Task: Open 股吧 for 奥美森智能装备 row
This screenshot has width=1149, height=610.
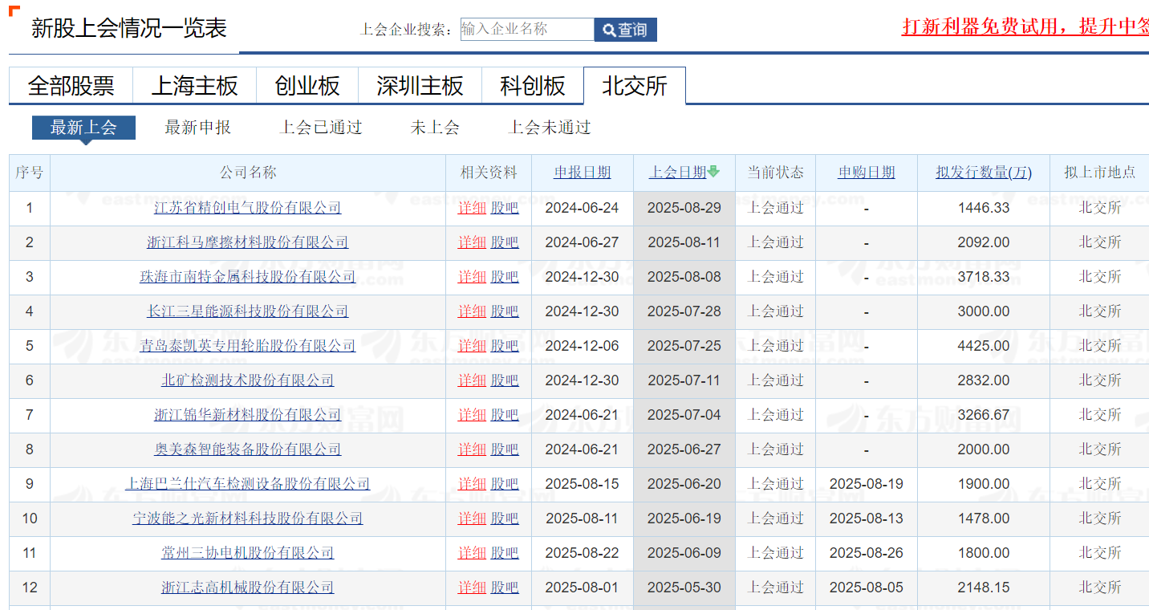Action: [505, 449]
